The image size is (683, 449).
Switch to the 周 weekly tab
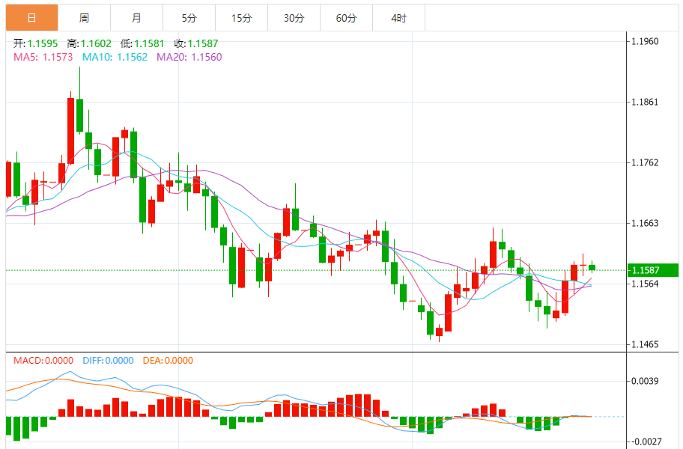tap(84, 18)
